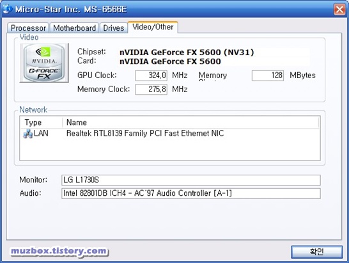
Task: Switch to the Processor tab
Action: click(28, 28)
